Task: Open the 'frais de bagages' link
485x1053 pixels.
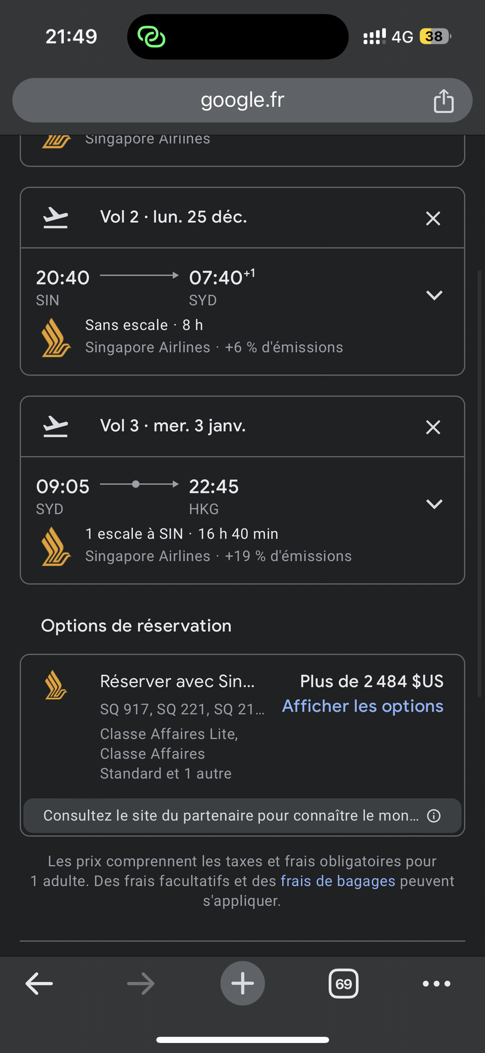Action: click(338, 881)
